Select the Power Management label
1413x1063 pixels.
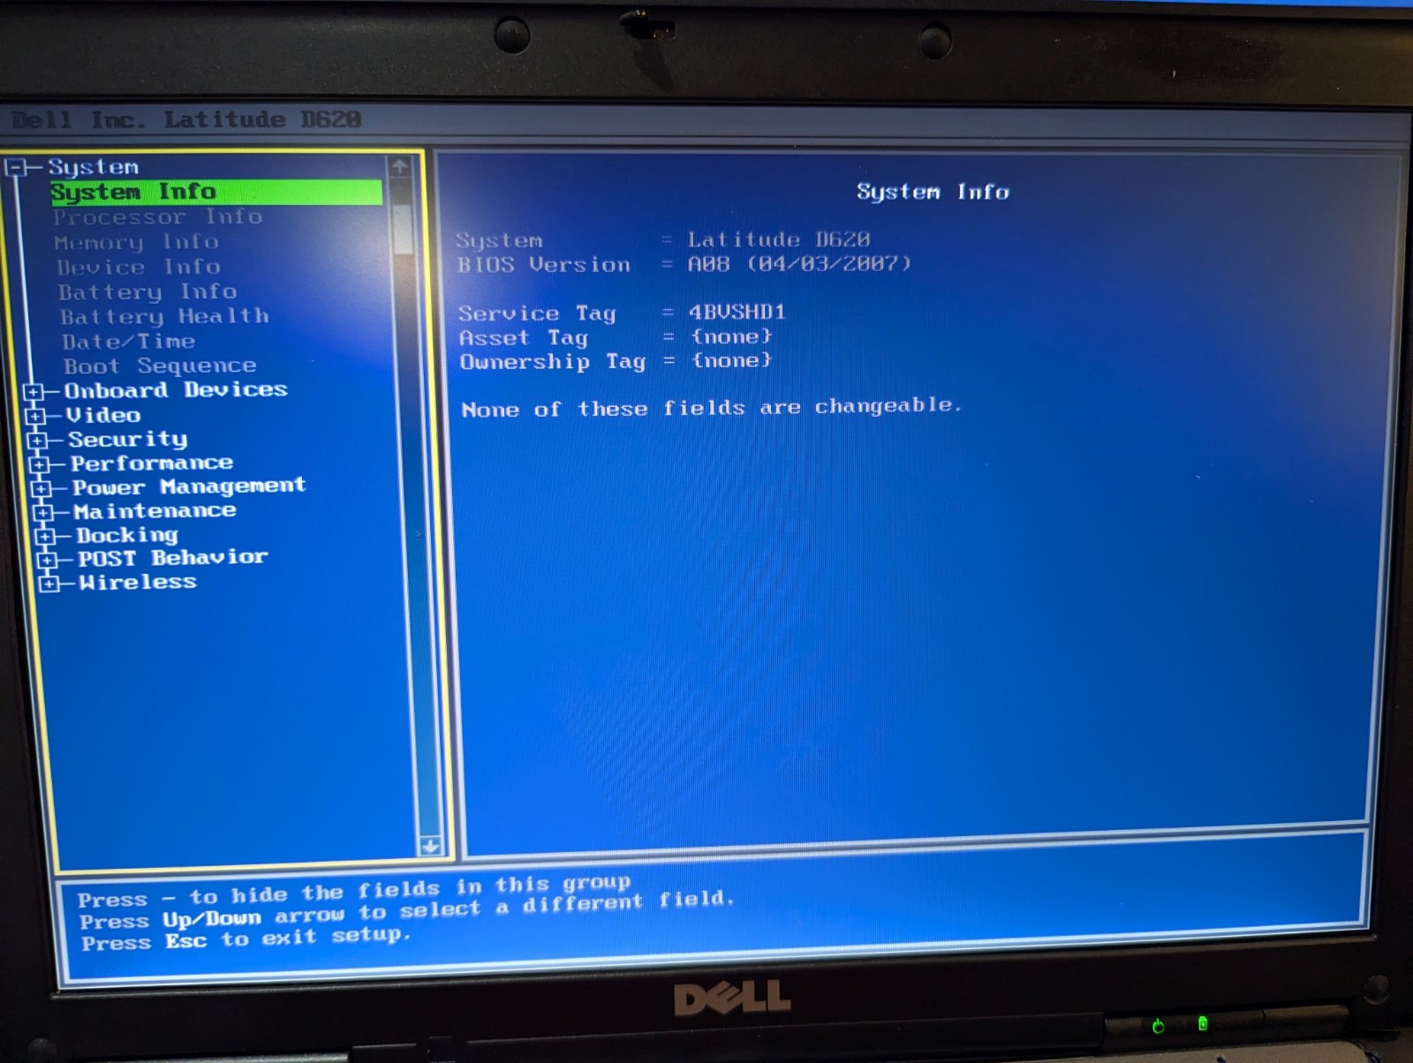189,486
